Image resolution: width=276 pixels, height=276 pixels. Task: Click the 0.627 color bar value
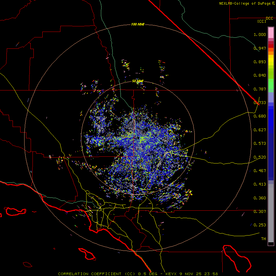coord(260,130)
